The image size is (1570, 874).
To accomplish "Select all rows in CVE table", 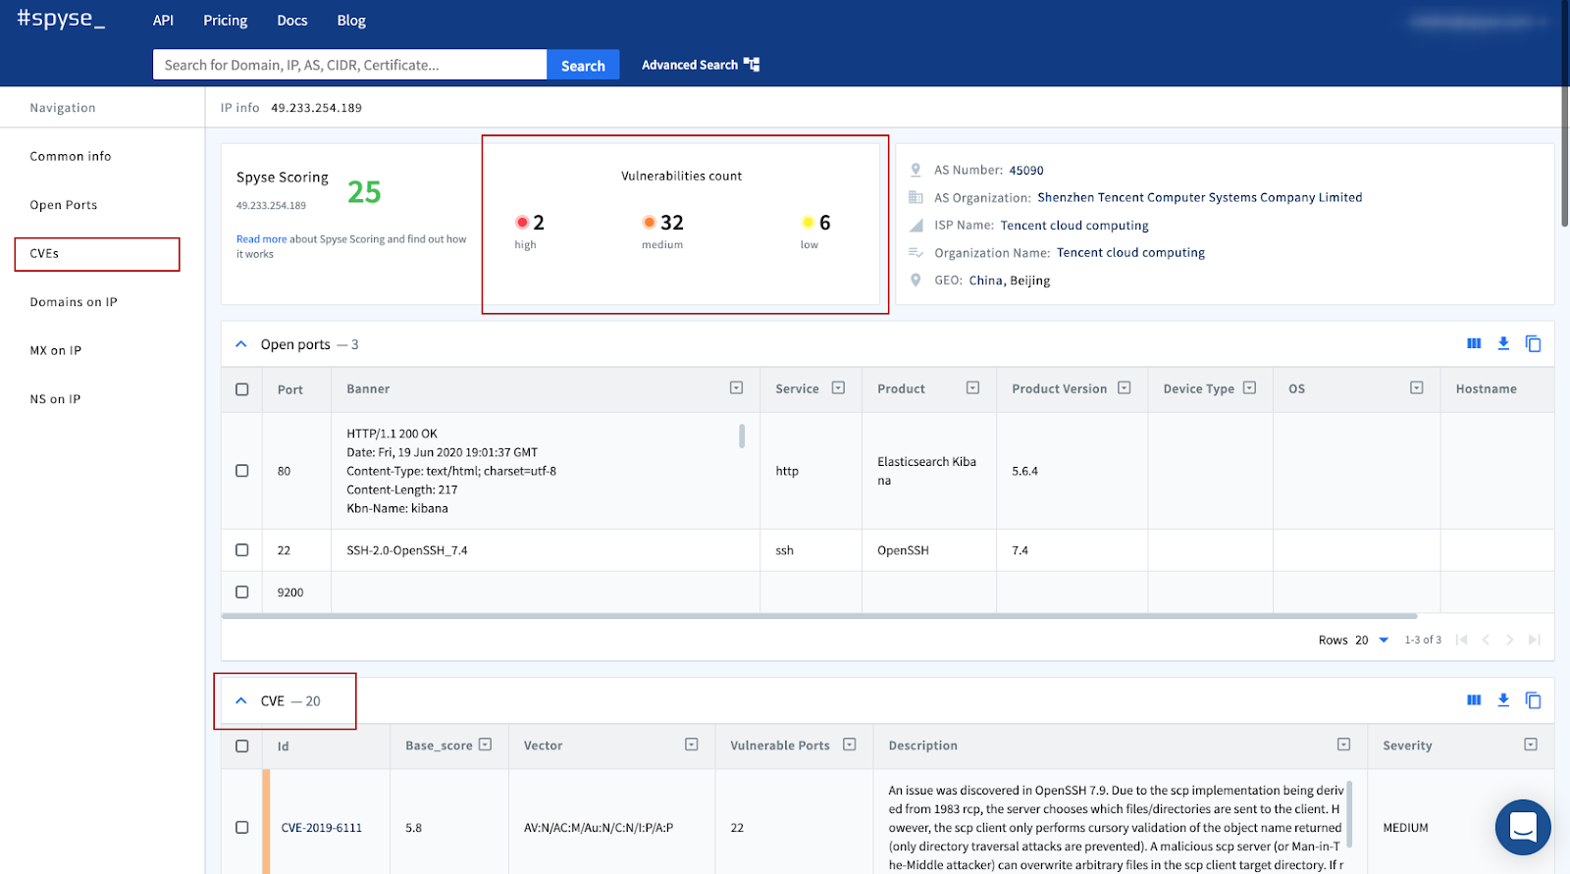I will click(242, 746).
